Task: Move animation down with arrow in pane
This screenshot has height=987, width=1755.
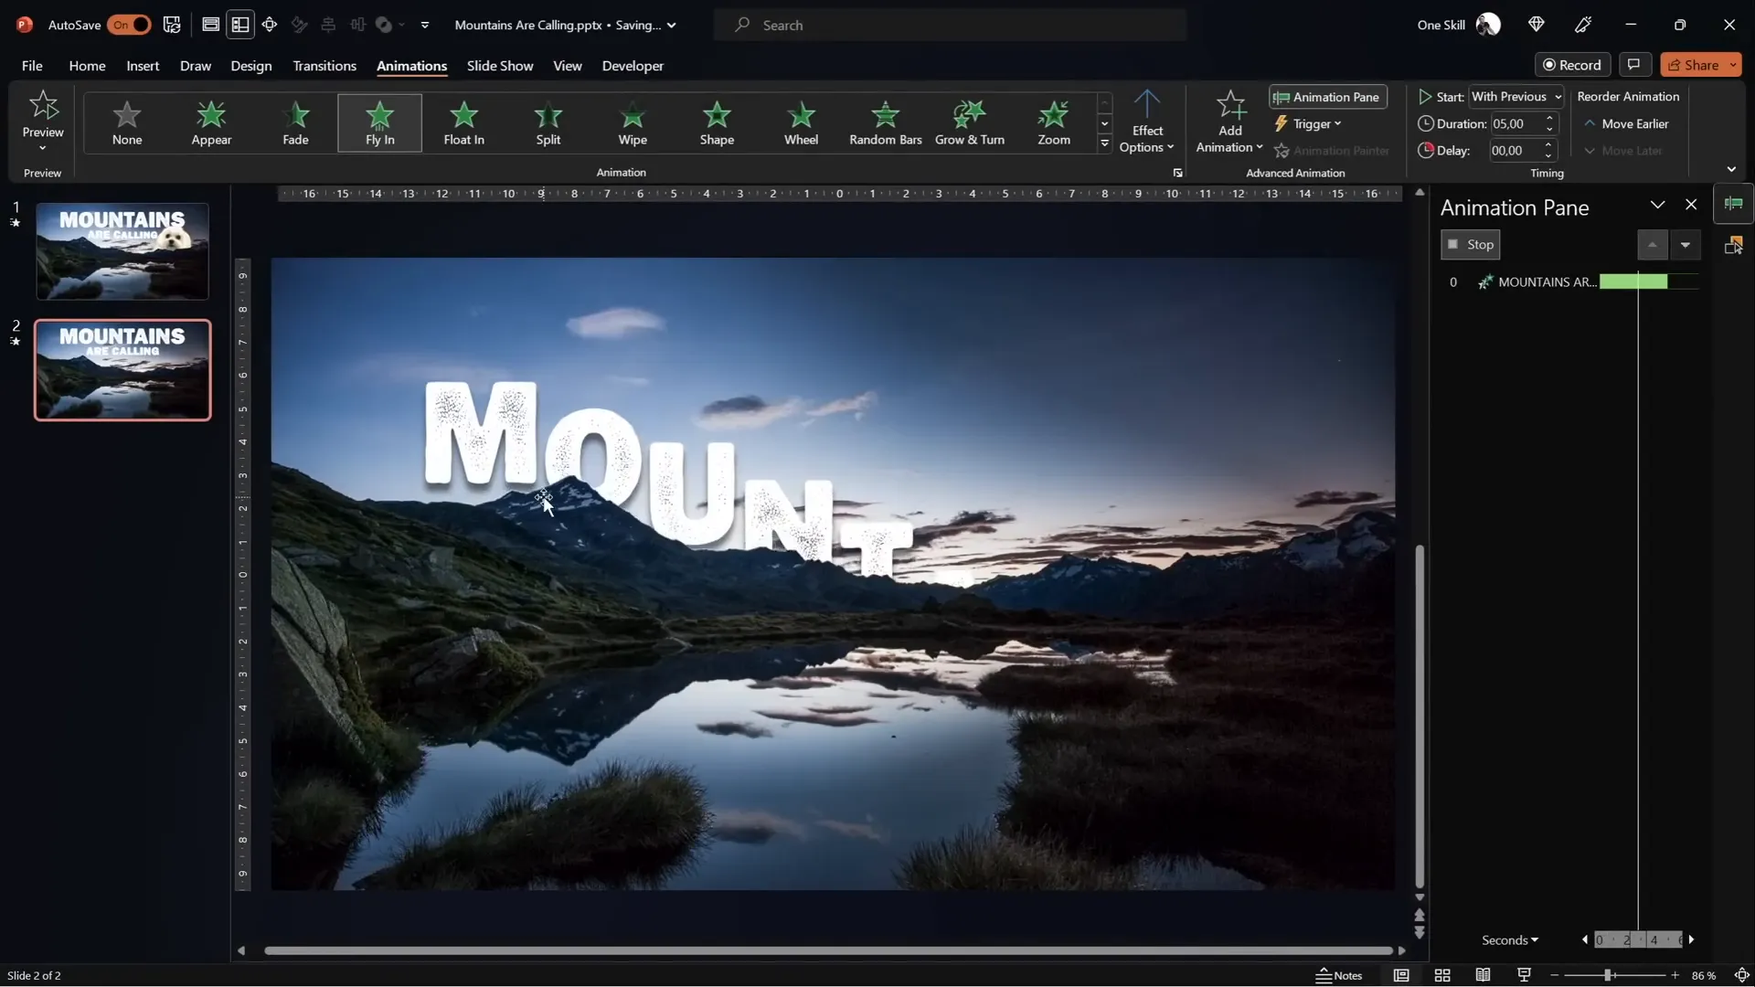Action: tap(1685, 245)
